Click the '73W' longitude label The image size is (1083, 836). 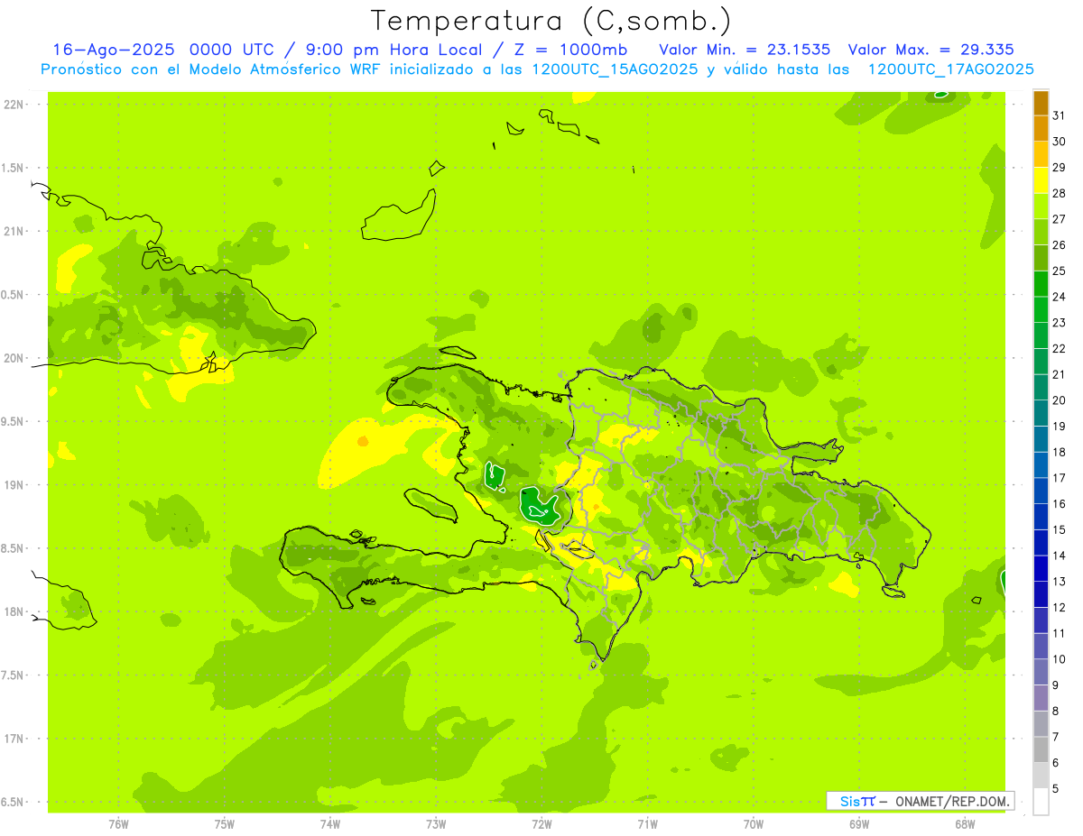[x=436, y=824]
